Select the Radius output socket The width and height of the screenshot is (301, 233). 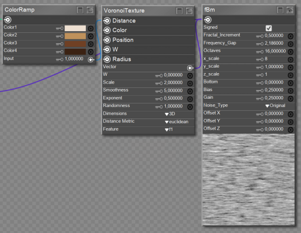click(107, 59)
